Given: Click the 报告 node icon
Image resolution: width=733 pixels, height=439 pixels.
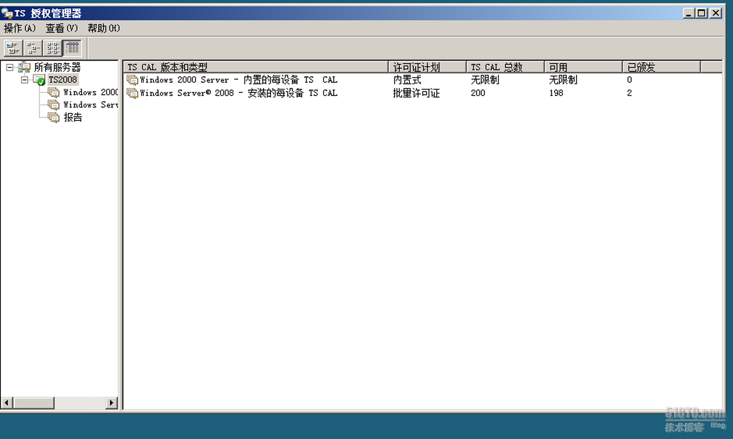Looking at the screenshot, I should pos(54,118).
